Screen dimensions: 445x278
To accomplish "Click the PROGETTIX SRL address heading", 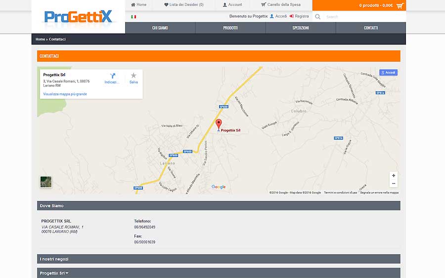I will pos(56,221).
